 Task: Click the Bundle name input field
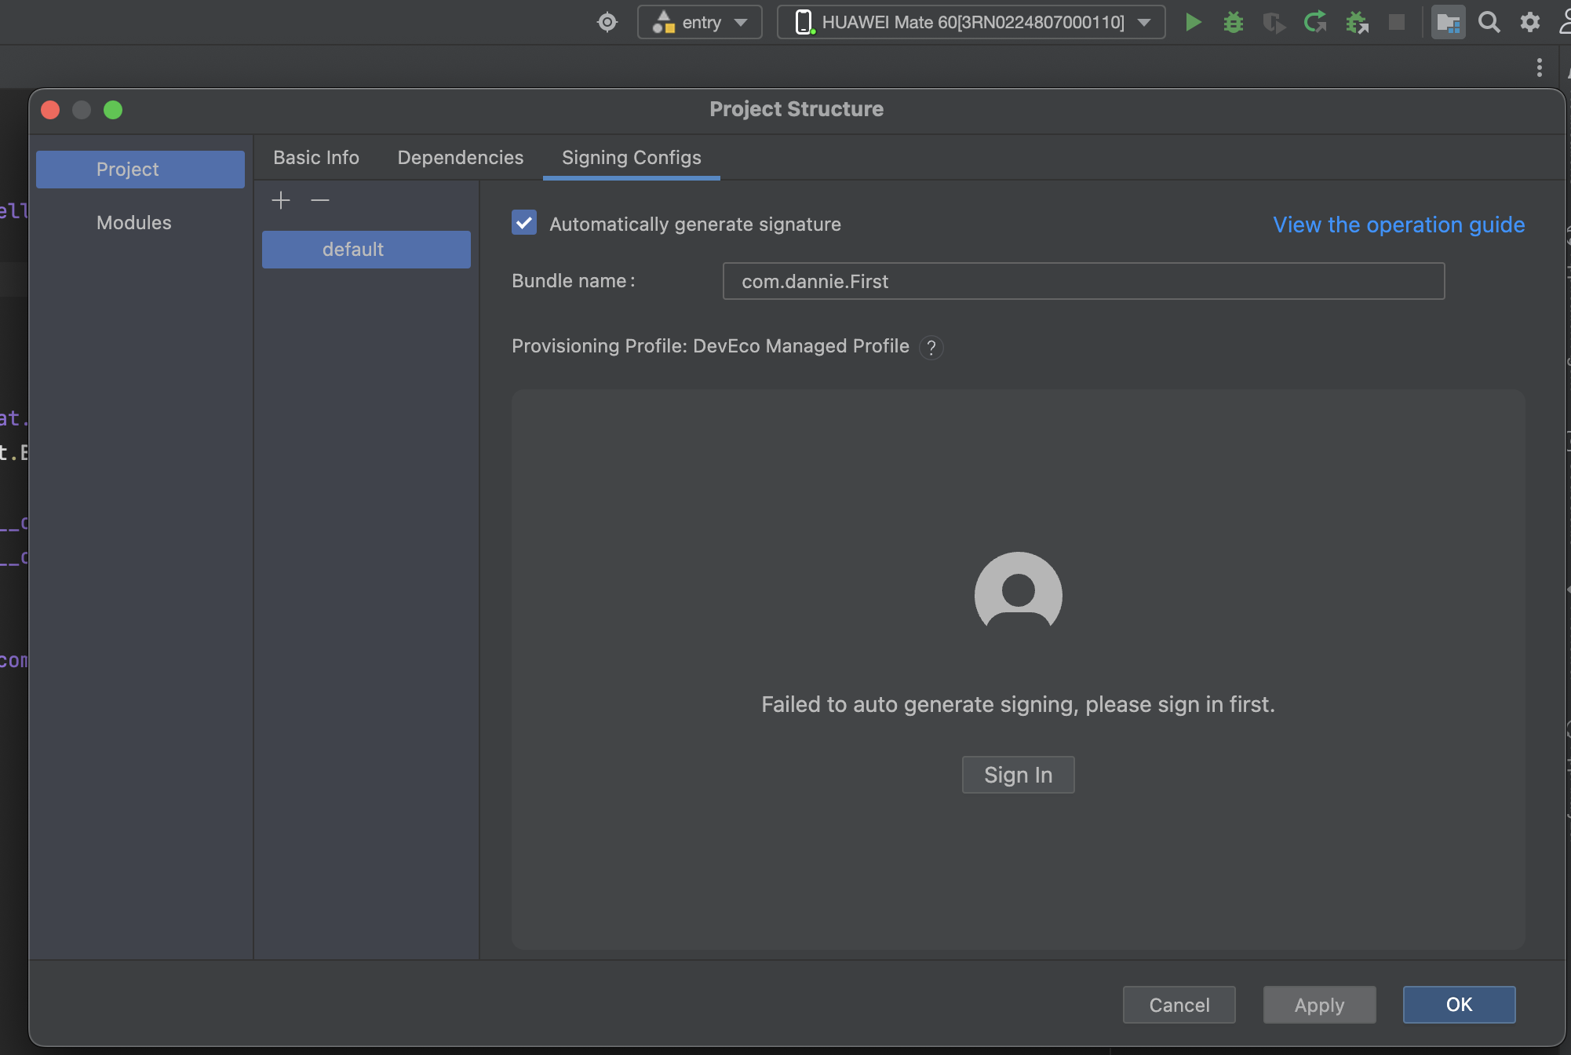(x=1083, y=281)
